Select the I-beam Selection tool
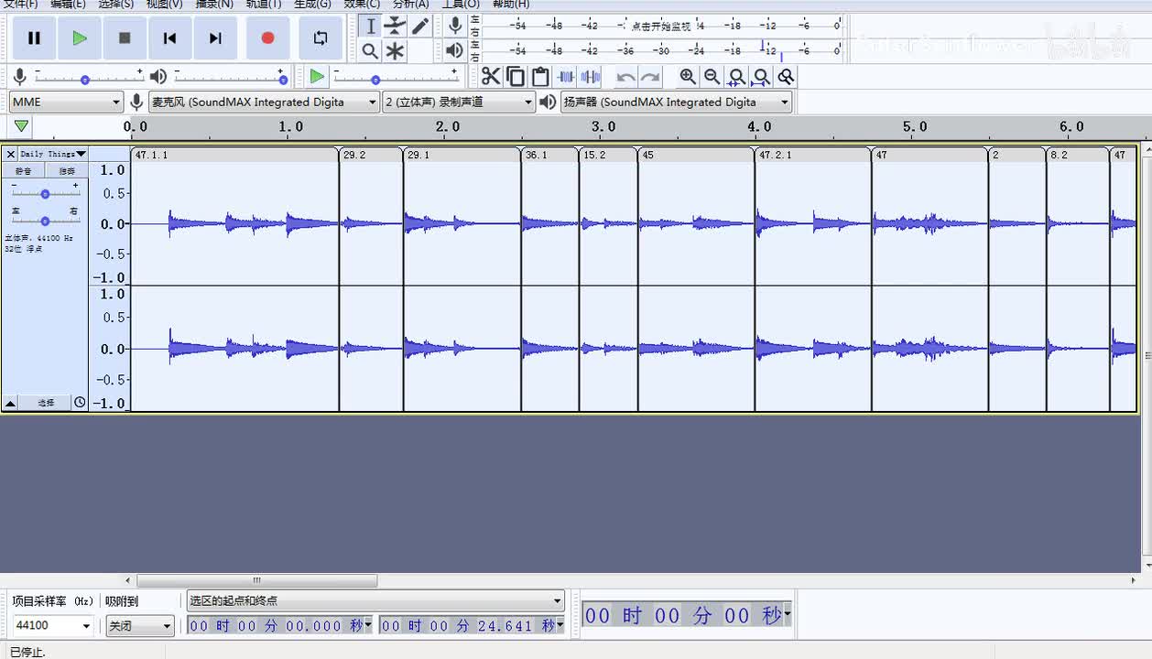Screen dimensions: 1152x659 tap(370, 26)
